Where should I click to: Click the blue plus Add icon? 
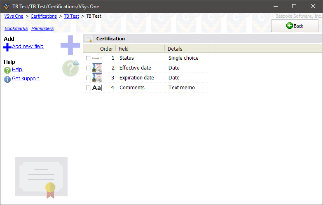(x=7, y=47)
